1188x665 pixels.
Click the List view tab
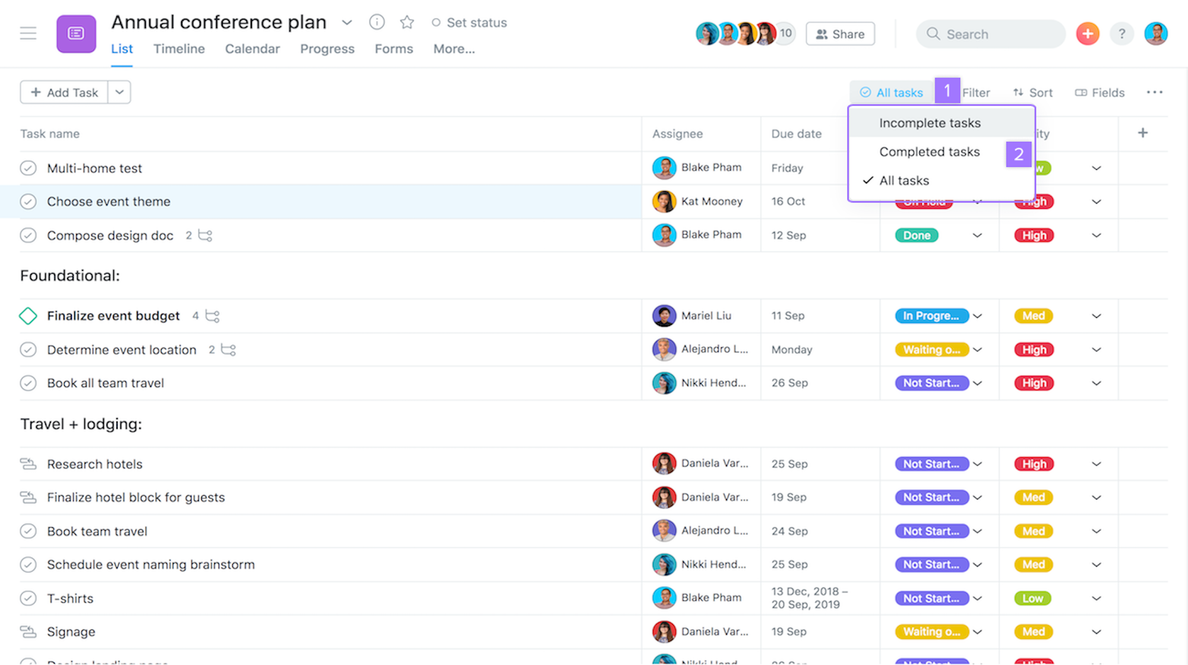point(122,48)
